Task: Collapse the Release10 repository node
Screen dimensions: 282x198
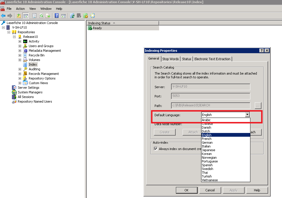Action: click(14, 37)
